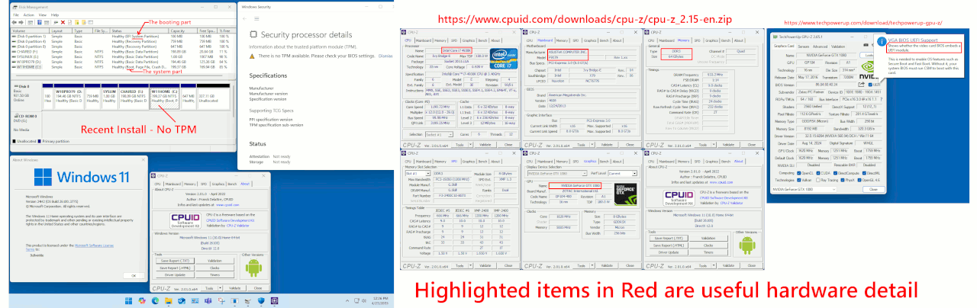
Task: Select CD-ROM 0 icon in Disk Management
Action: click(x=16, y=116)
